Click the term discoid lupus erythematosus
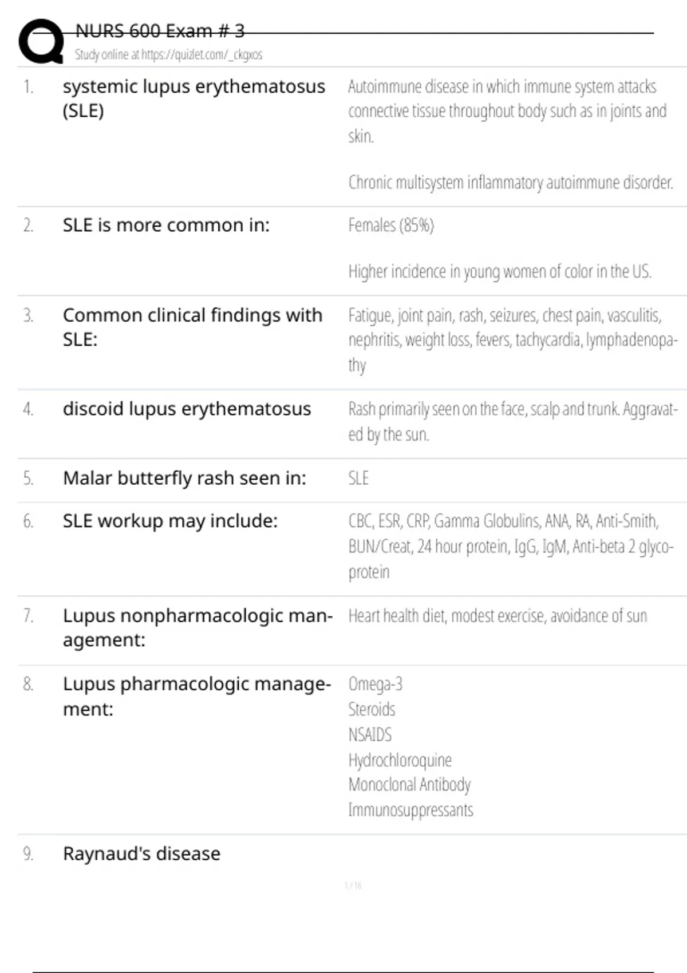This screenshot has width=687, height=973. pos(187,409)
